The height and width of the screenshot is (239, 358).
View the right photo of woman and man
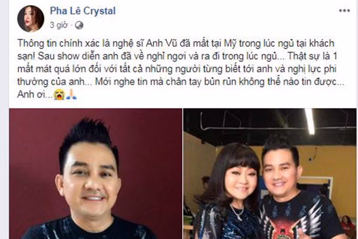(x=270, y=174)
